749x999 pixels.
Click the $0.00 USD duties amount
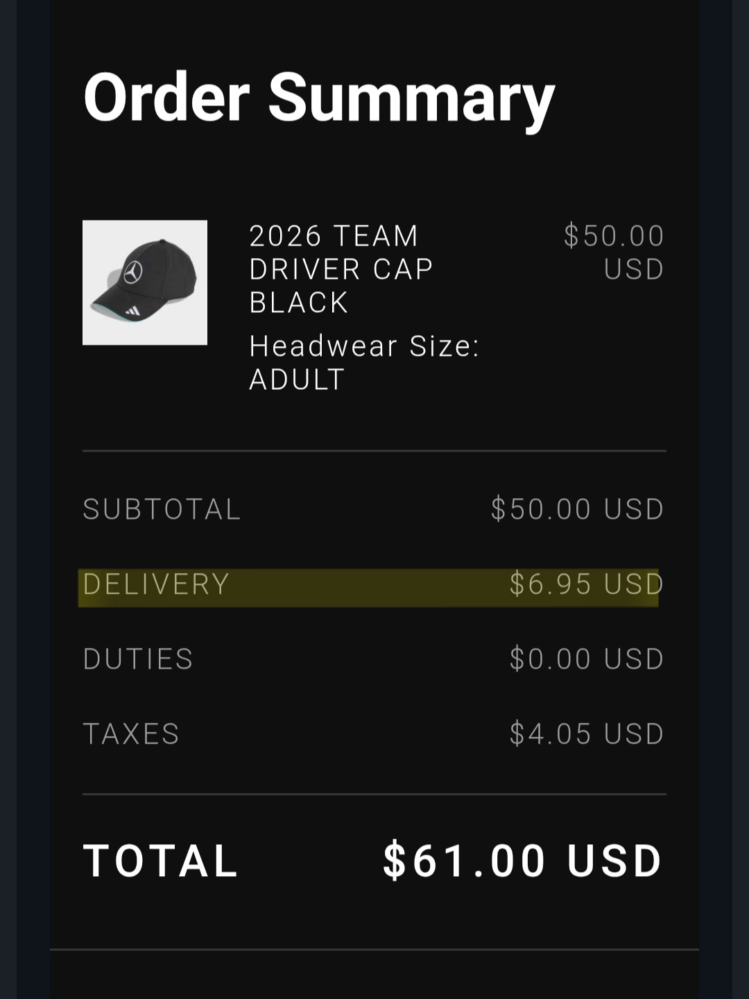point(587,659)
